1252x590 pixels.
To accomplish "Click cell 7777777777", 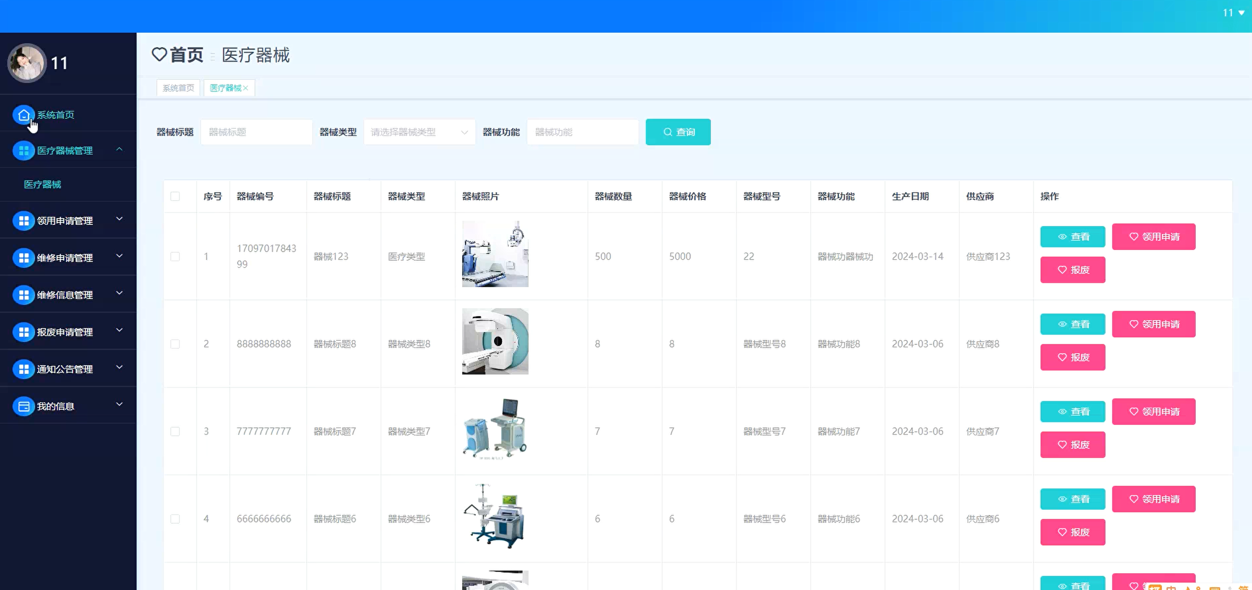I will coord(264,431).
